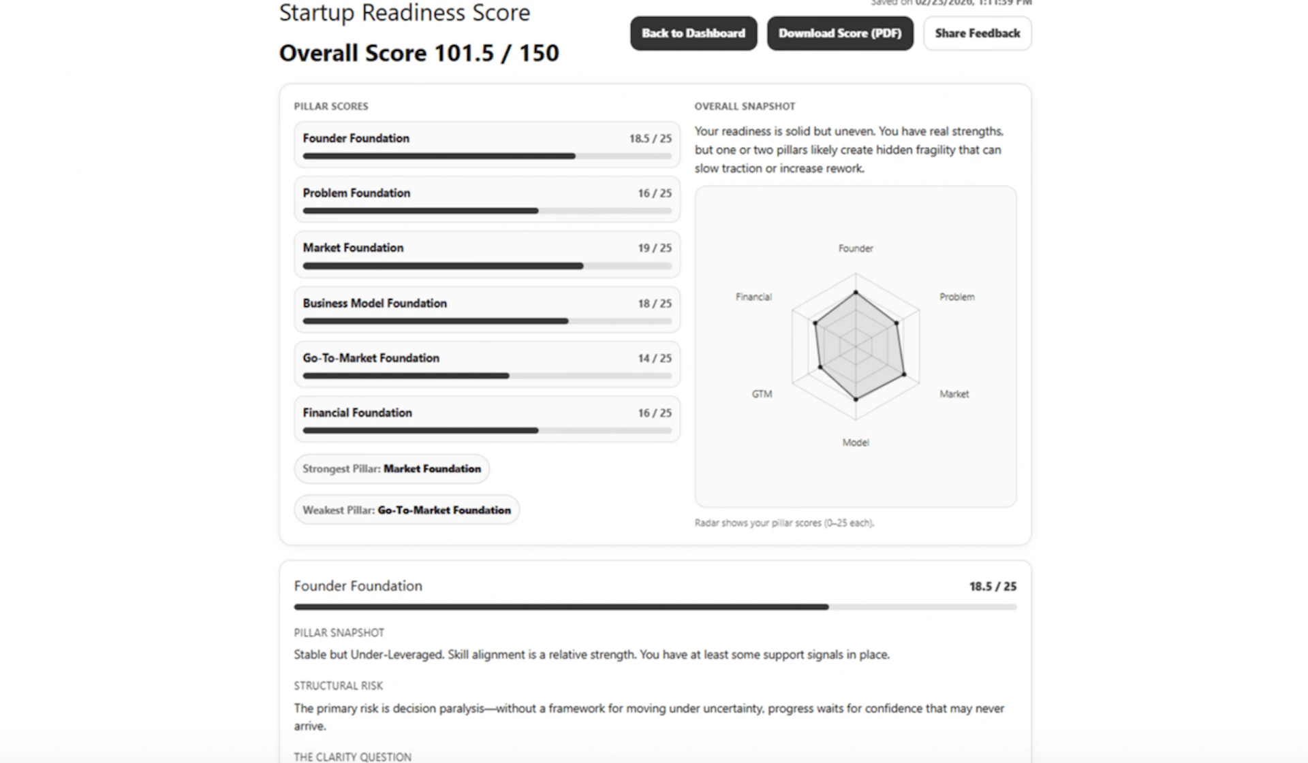Click the 'PILLAR SCORES' section label
Viewport: 1308px width, 763px height.
pyautogui.click(x=331, y=106)
